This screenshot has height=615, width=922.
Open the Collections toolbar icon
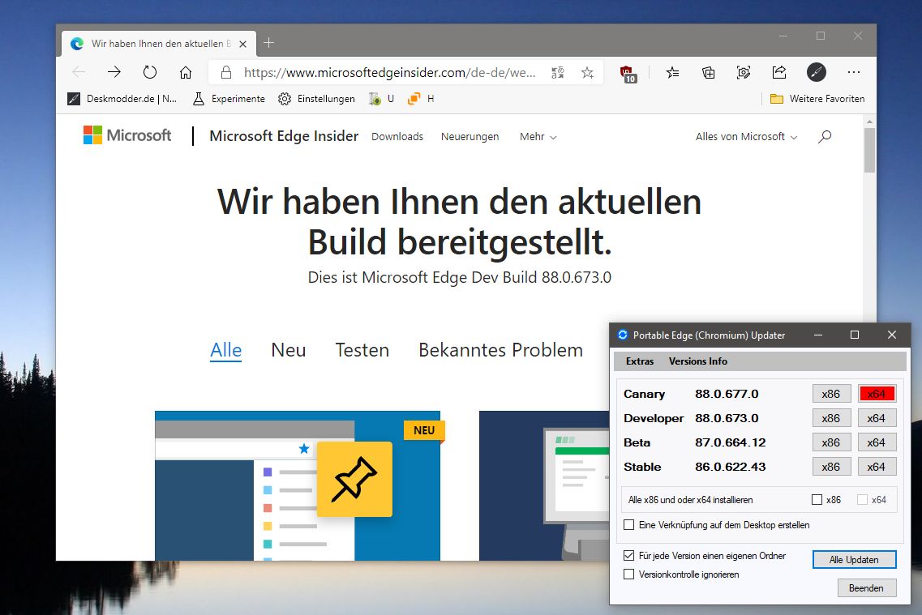point(709,72)
